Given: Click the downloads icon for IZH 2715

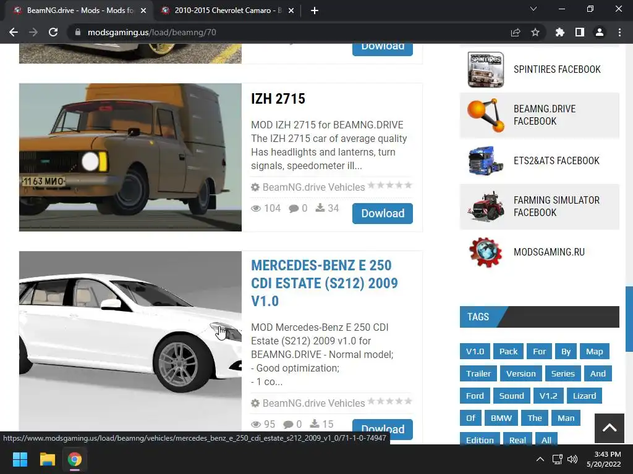Looking at the screenshot, I should (320, 208).
